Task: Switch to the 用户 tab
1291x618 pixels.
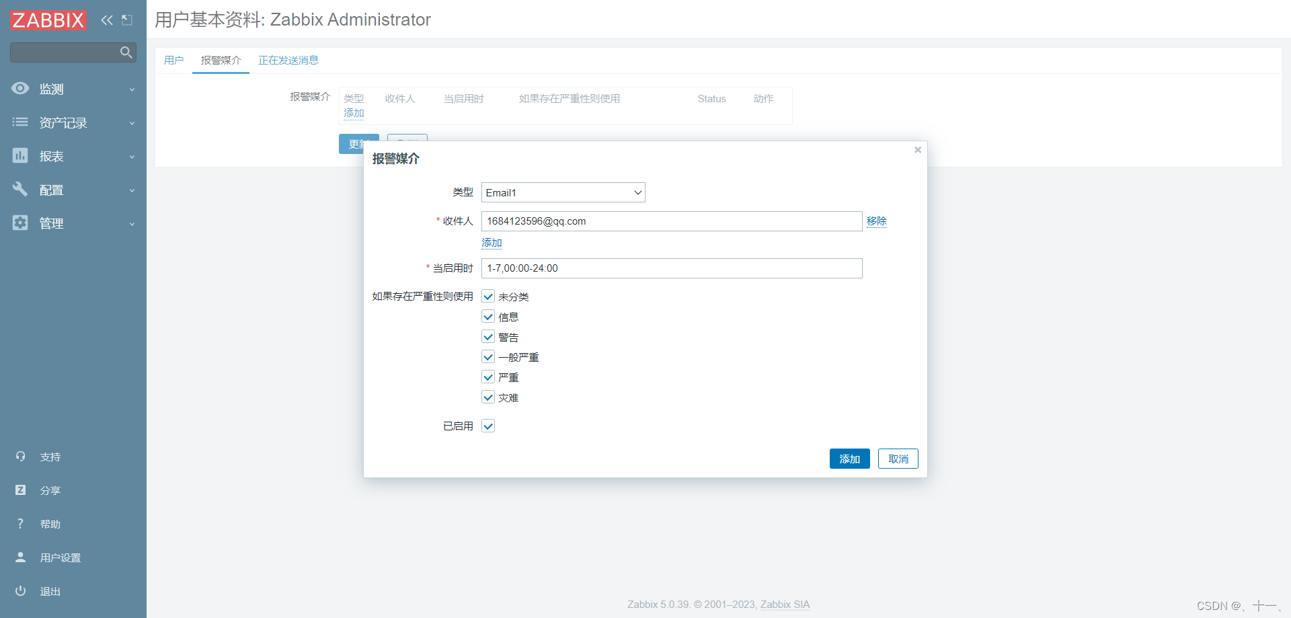Action: pos(173,61)
